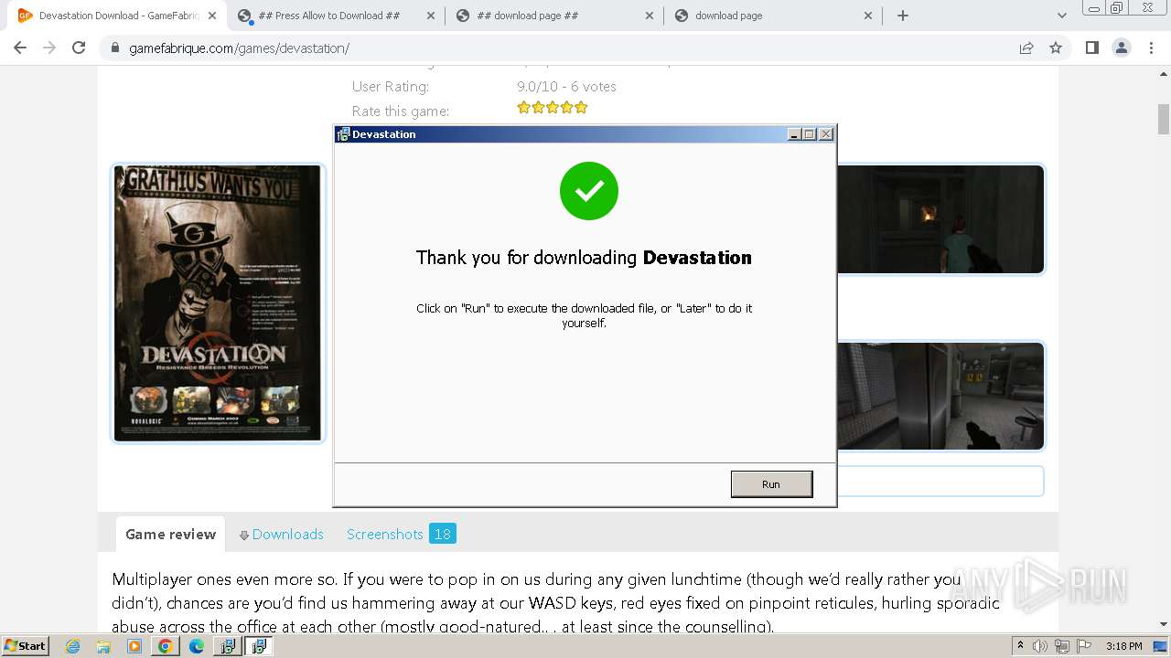Click '9.0/10 - 6 votes' text
Viewport: 1171px width, 658px height.
pyautogui.click(x=566, y=87)
